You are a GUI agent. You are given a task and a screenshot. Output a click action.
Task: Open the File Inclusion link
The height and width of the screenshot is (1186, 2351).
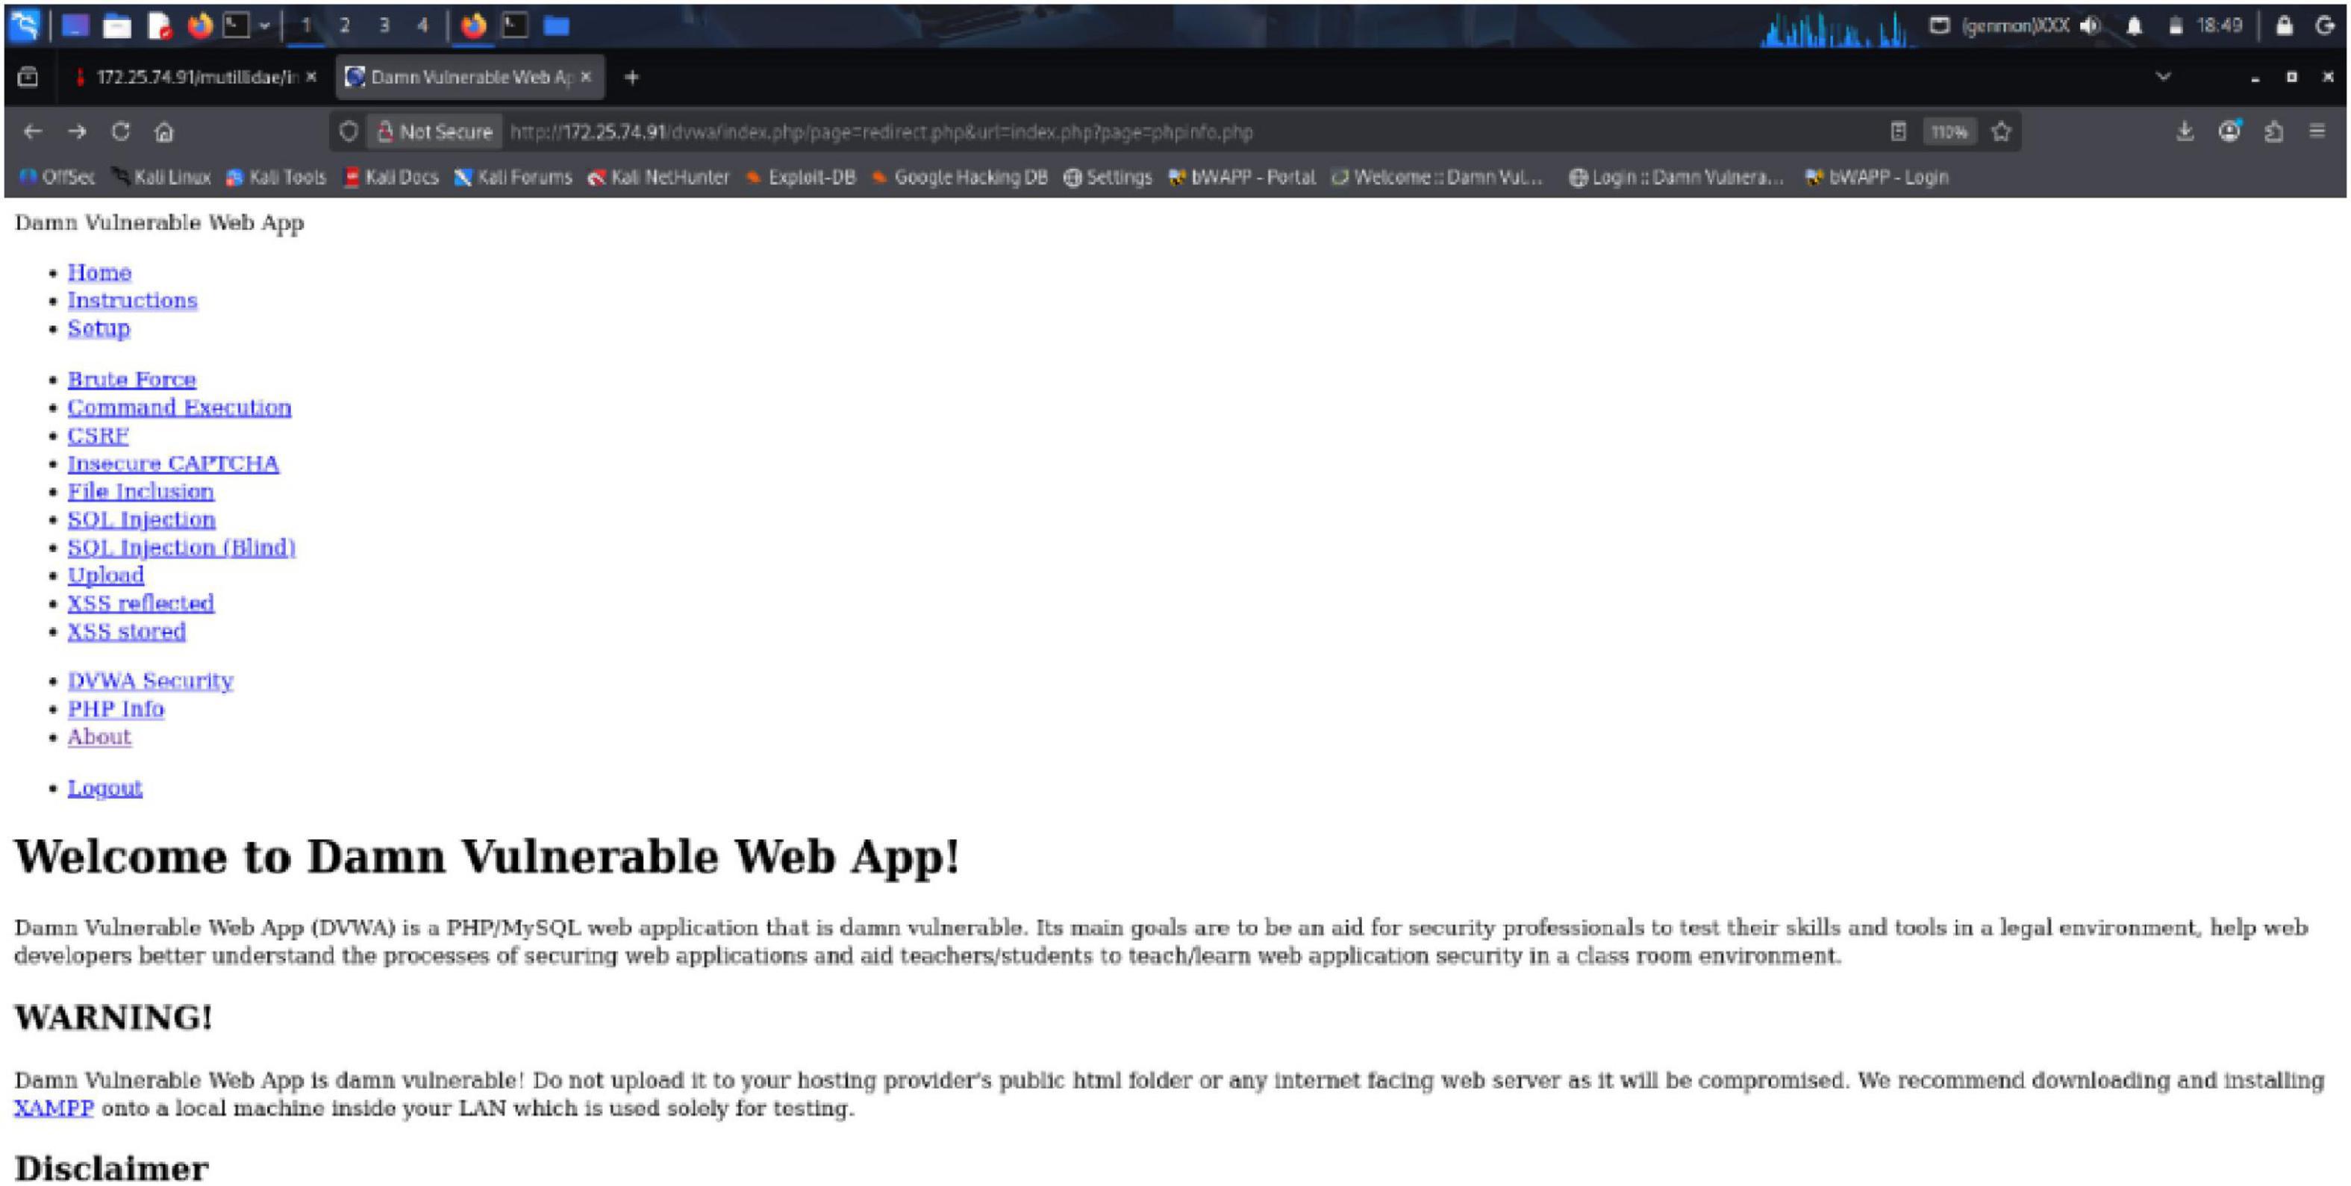click(x=140, y=491)
